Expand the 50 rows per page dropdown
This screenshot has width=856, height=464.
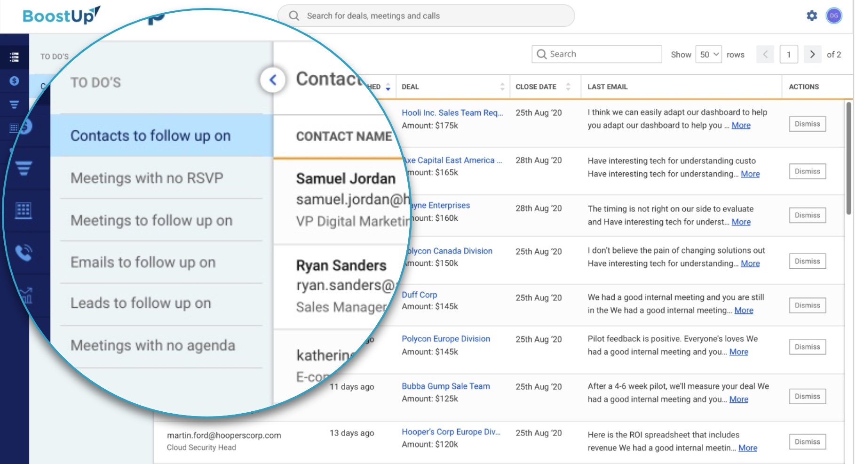[708, 55]
